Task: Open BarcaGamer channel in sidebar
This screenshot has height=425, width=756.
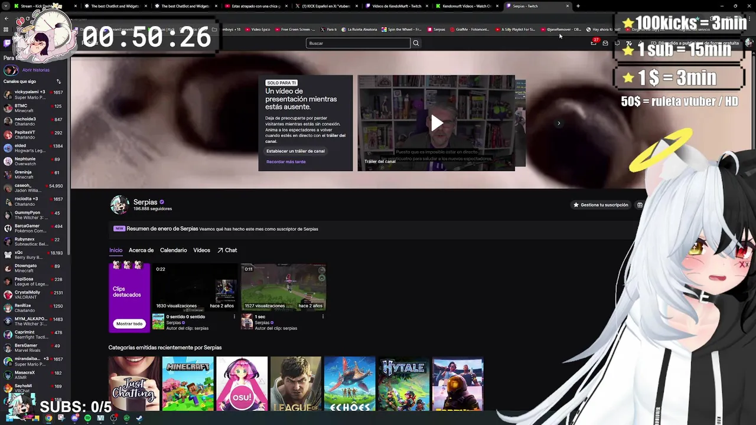Action: coord(34,228)
